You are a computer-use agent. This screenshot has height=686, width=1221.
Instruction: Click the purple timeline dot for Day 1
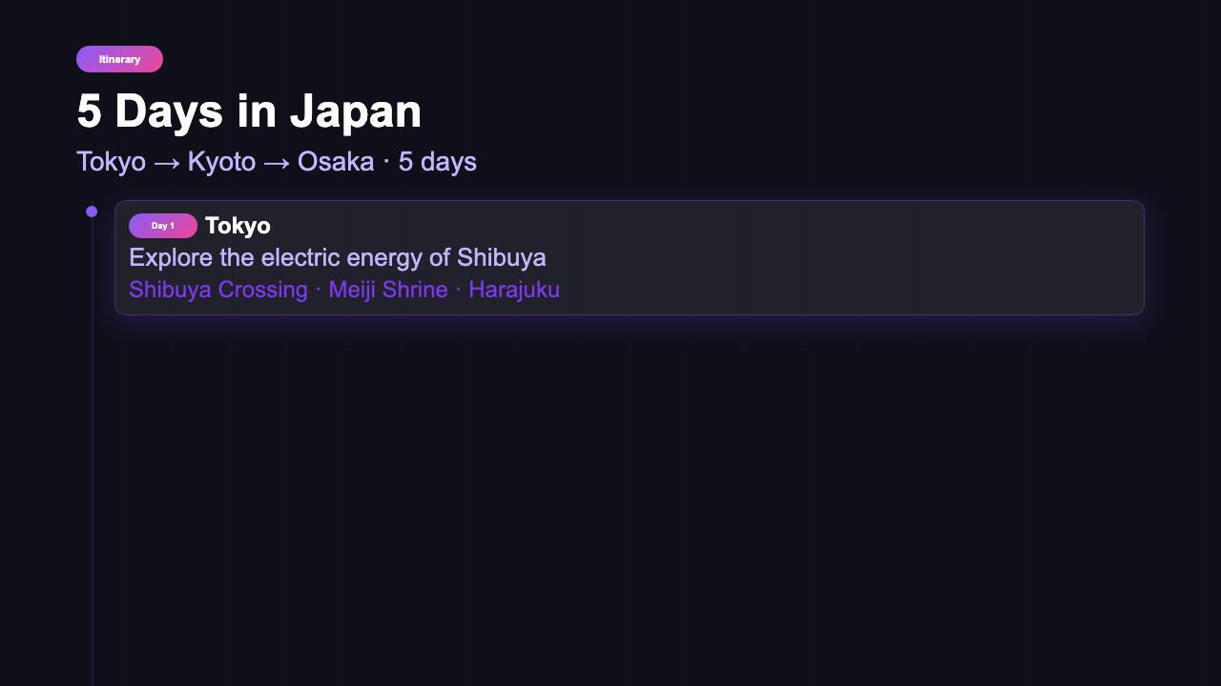click(92, 212)
